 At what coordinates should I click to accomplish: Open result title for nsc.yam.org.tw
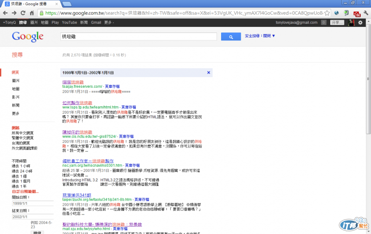point(88,161)
